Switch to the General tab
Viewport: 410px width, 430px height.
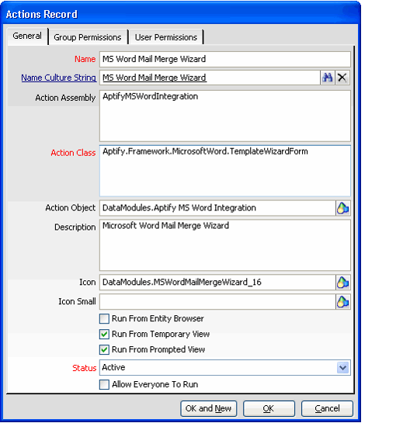(27, 36)
